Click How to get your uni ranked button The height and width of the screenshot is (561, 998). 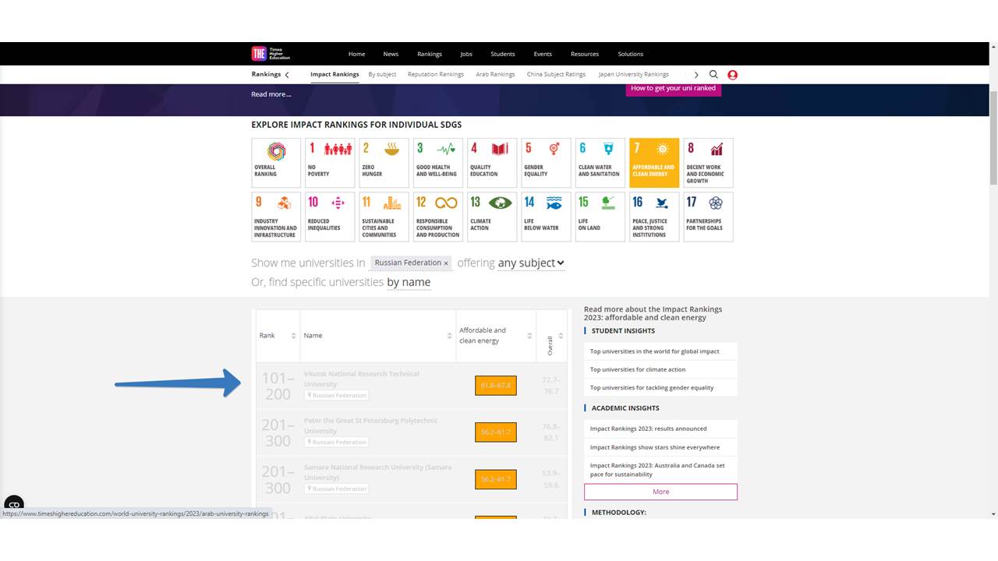tap(674, 88)
